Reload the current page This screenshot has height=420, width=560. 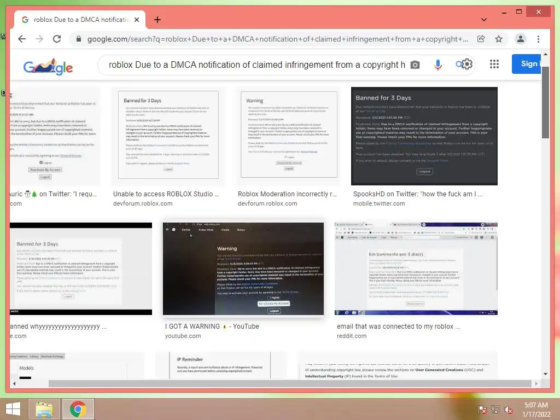pyautogui.click(x=57, y=39)
